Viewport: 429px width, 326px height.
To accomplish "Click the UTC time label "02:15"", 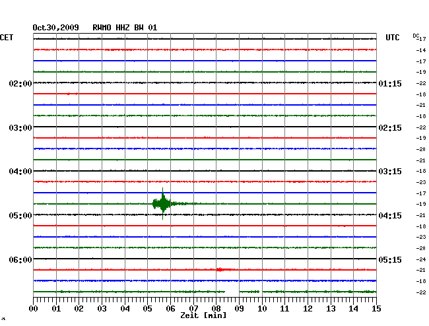I will click(390, 128).
